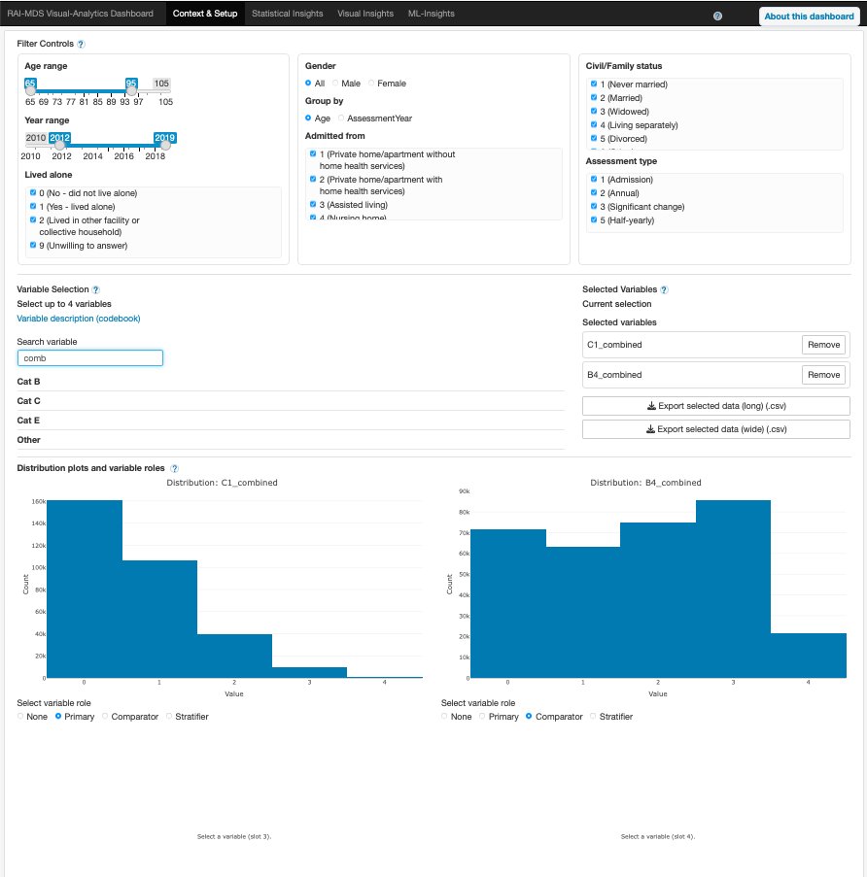Image resolution: width=867 pixels, height=877 pixels.
Task: Select the Female gender radio button
Action: [371, 84]
